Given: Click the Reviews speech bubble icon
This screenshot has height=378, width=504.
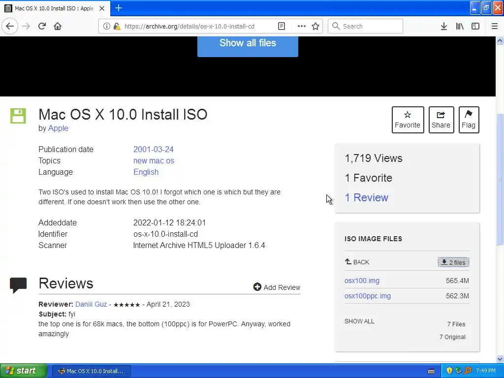Looking at the screenshot, I should 18,285.
